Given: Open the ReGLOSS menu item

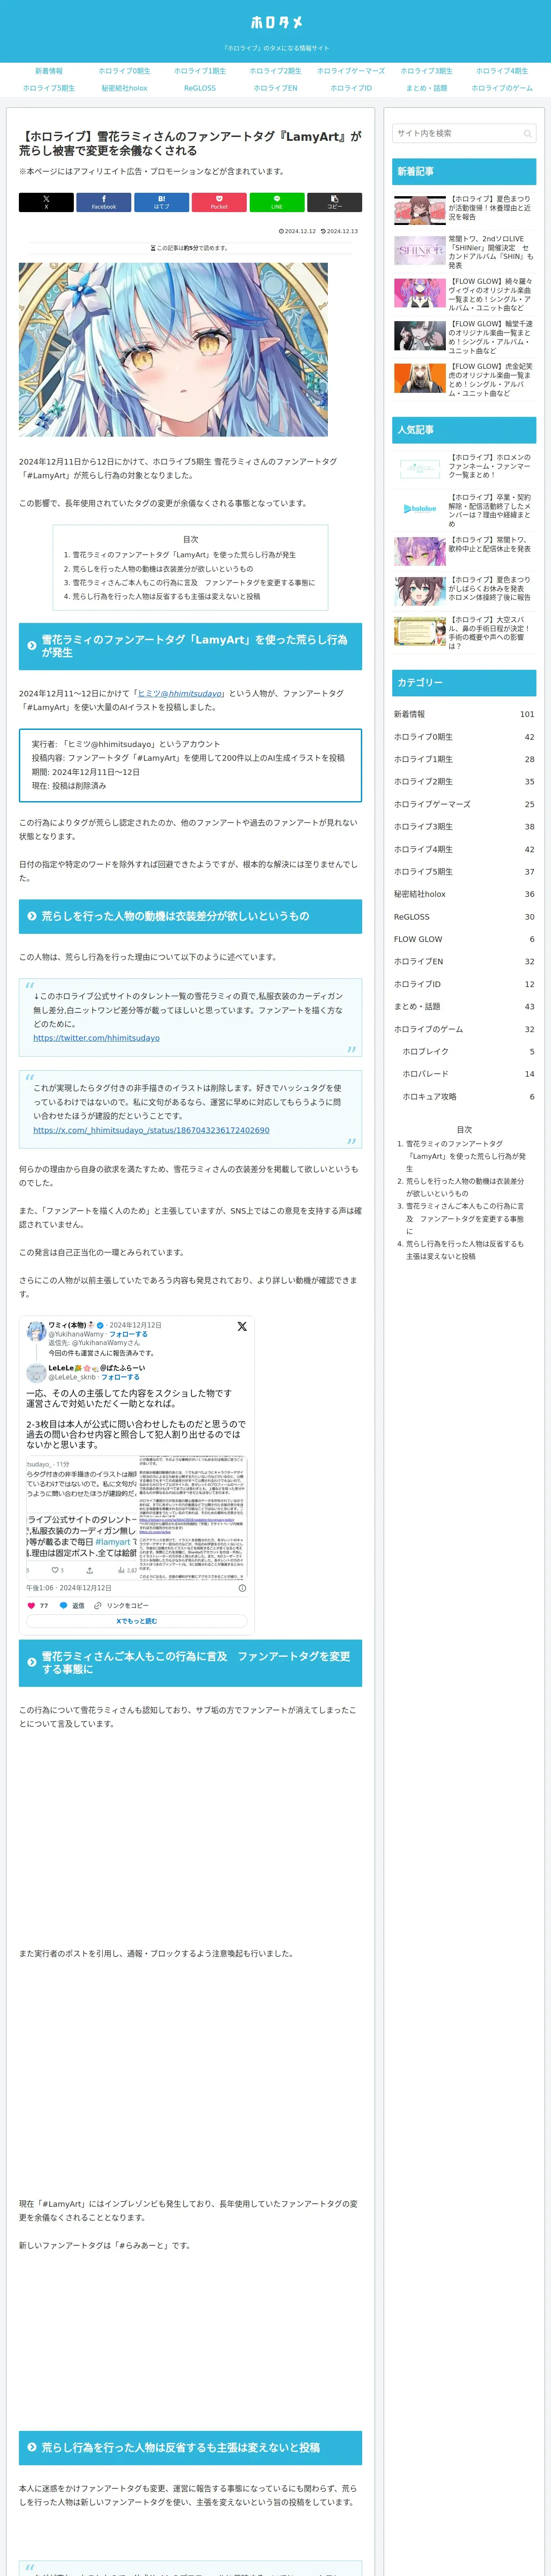Looking at the screenshot, I should [x=200, y=88].
